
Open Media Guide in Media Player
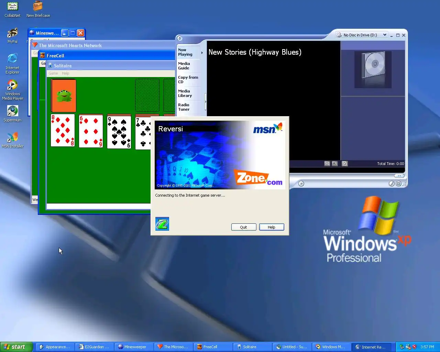[x=188, y=66]
